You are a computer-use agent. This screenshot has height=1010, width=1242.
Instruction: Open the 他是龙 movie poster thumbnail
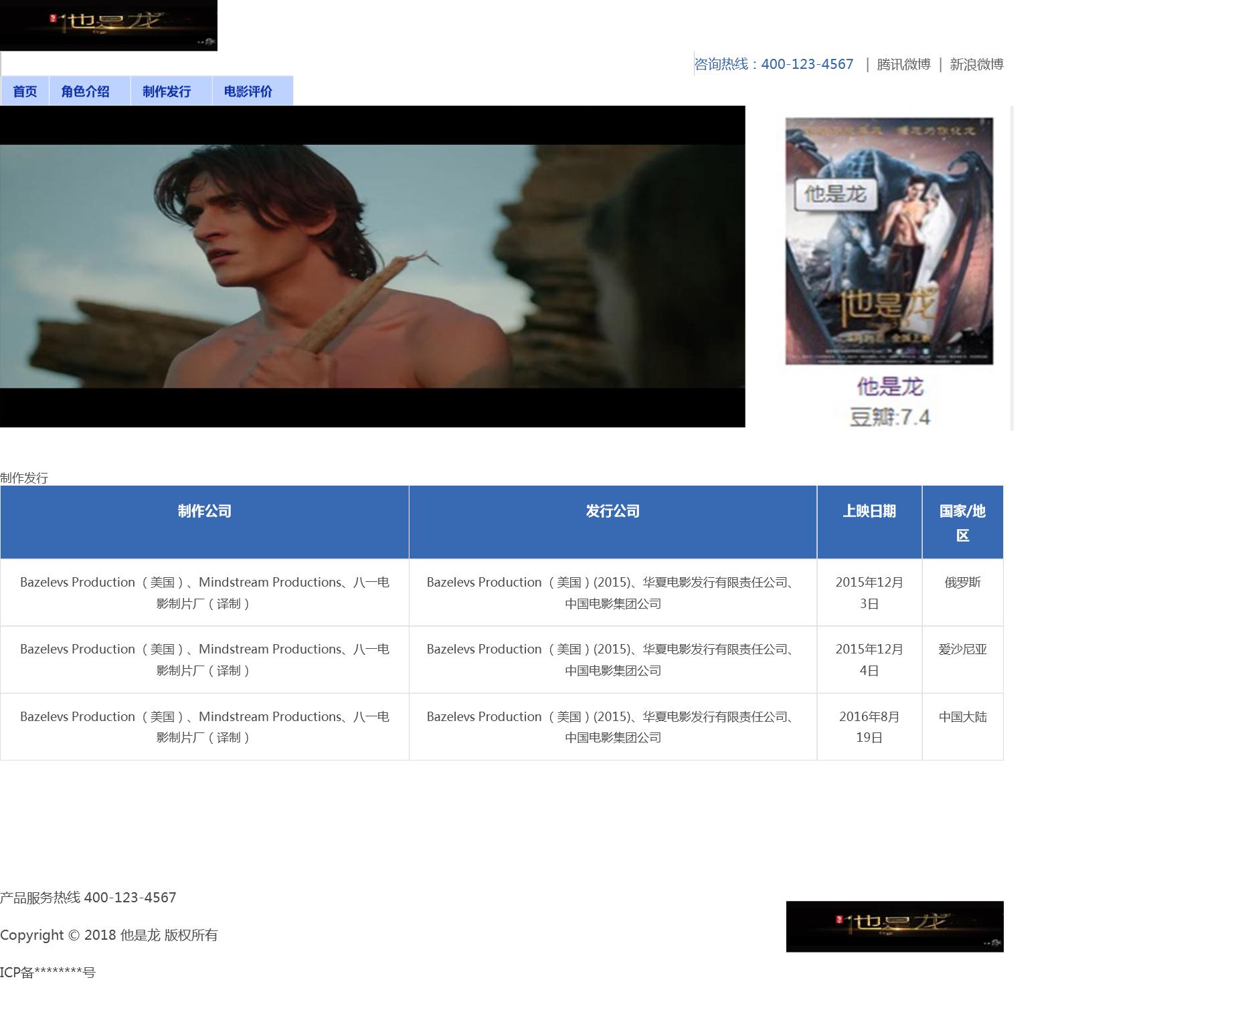coord(889,241)
